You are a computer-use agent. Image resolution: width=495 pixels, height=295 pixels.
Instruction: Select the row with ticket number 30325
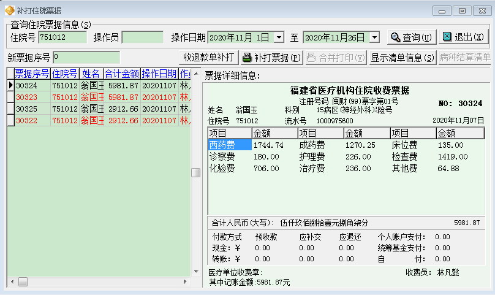point(99,109)
